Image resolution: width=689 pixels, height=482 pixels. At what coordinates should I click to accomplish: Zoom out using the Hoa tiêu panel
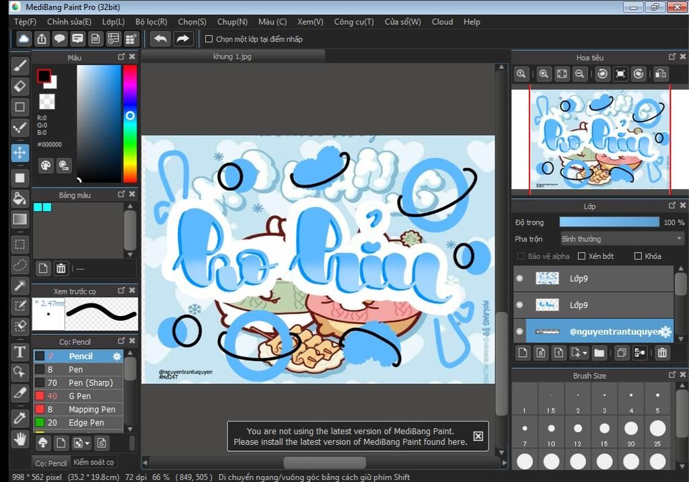click(x=579, y=74)
